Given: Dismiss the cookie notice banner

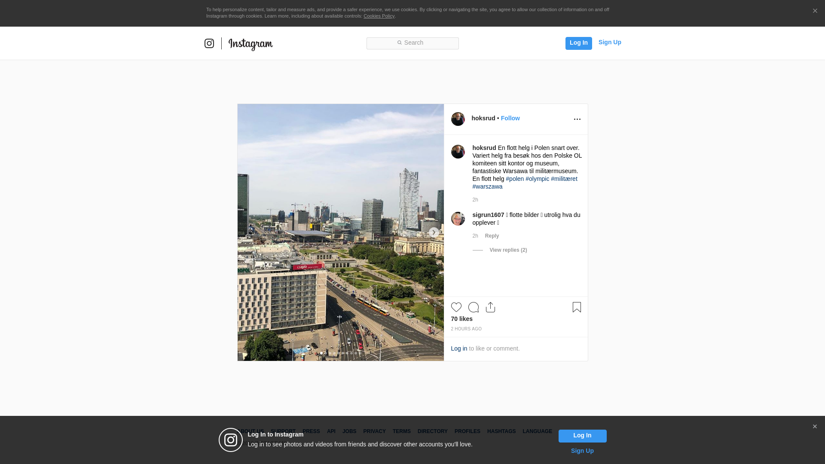Looking at the screenshot, I should pos(815,11).
